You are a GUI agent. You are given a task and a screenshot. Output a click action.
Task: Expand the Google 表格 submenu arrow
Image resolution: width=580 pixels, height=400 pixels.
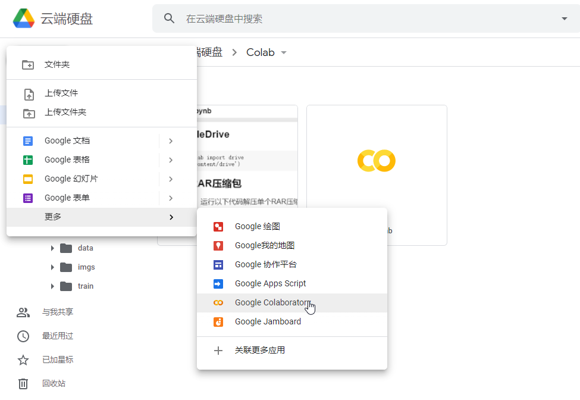171,160
